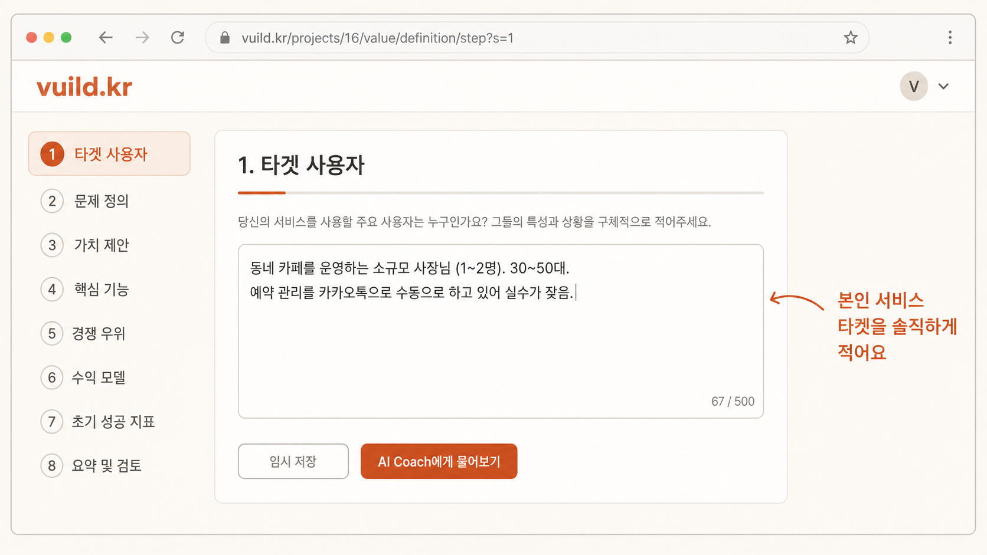The image size is (987, 555).
Task: Click the 67 / 500 character counter
Action: (733, 402)
